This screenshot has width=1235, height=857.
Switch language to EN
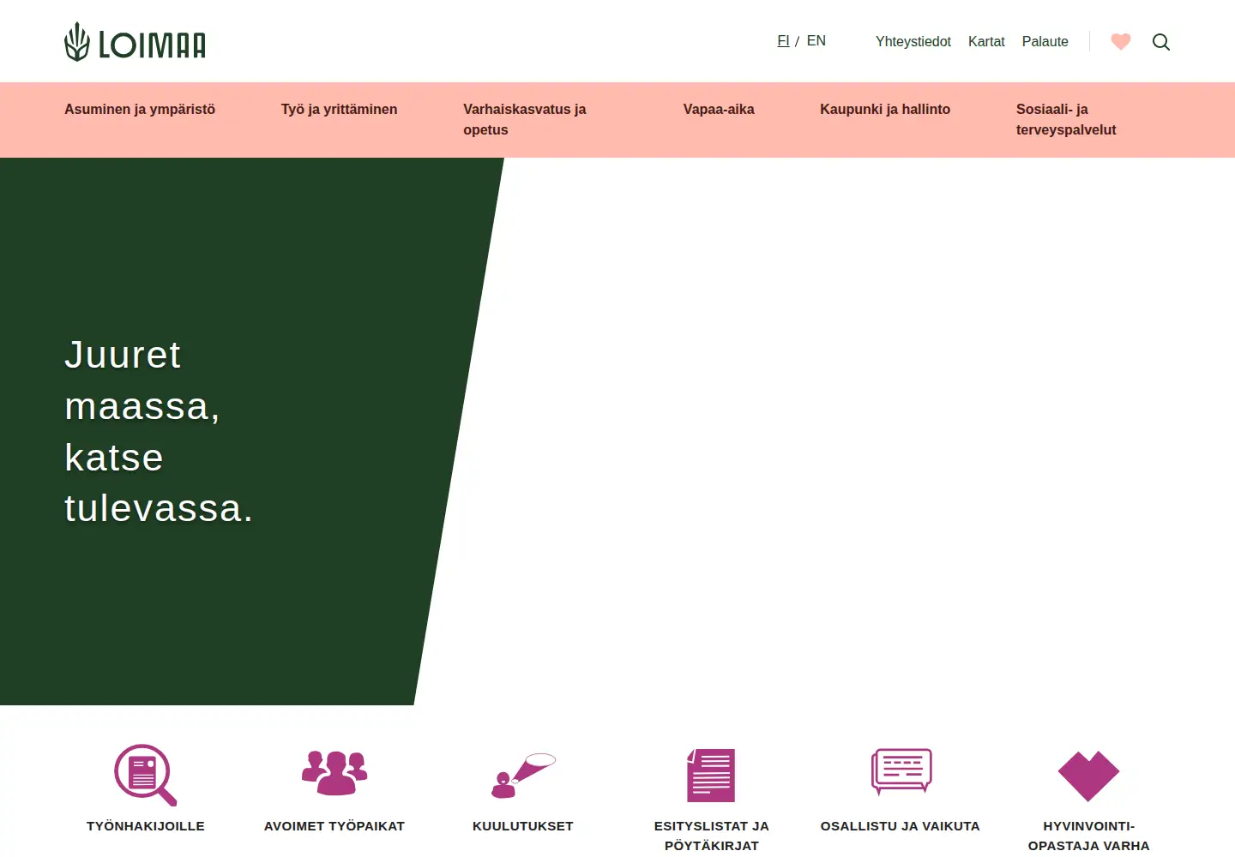816,41
